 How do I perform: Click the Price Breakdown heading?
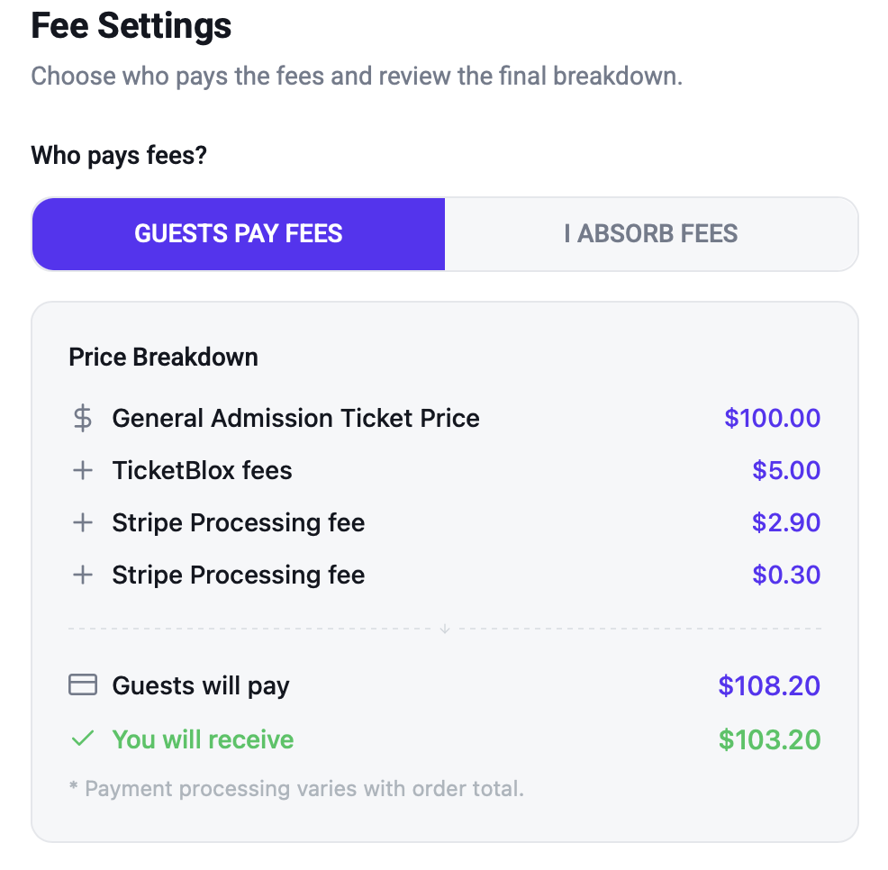pos(163,358)
